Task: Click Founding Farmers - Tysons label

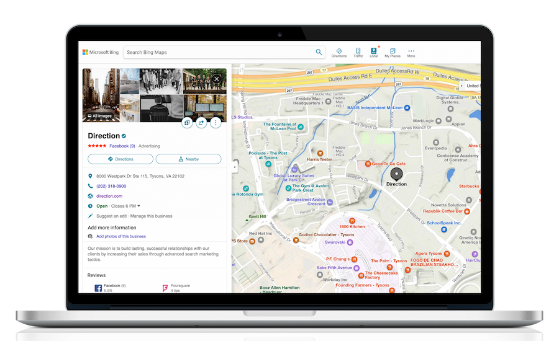Action: (x=362, y=285)
